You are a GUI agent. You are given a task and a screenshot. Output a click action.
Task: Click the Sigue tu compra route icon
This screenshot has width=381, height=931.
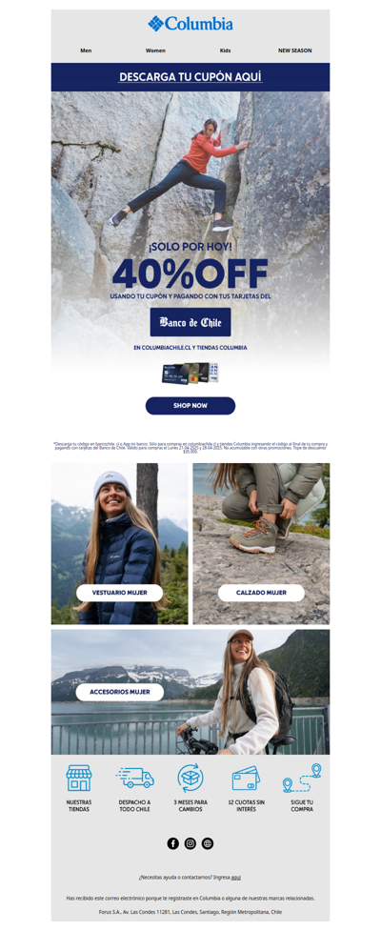(302, 778)
